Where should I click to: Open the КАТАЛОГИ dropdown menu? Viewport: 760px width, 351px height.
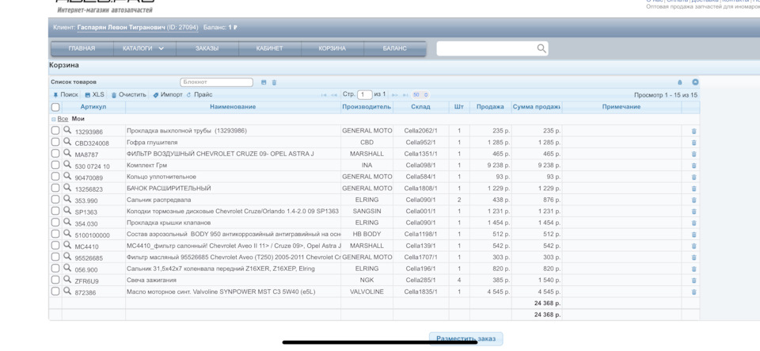tap(143, 49)
